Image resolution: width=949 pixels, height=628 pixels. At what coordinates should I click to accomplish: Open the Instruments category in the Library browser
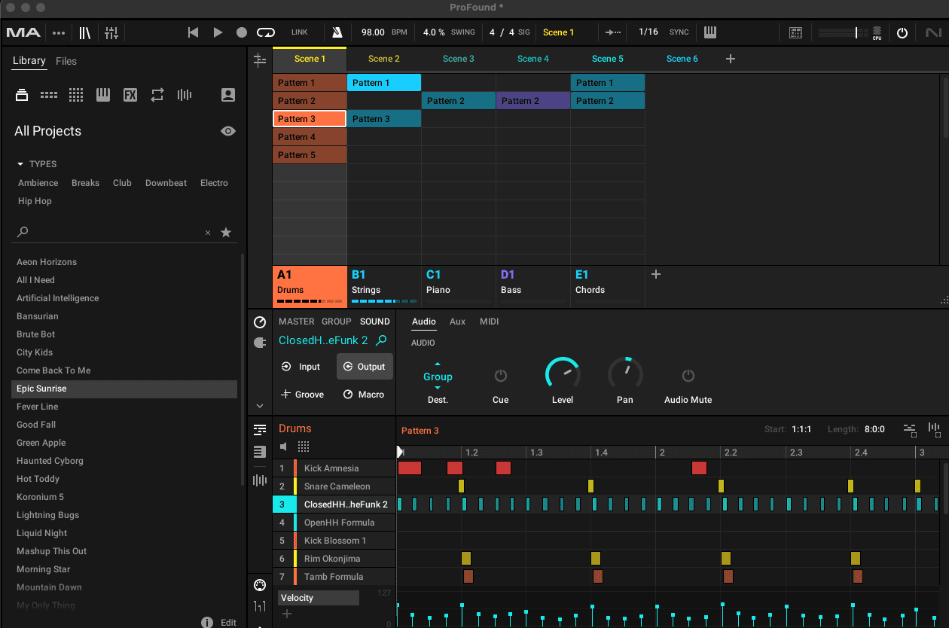coord(102,95)
